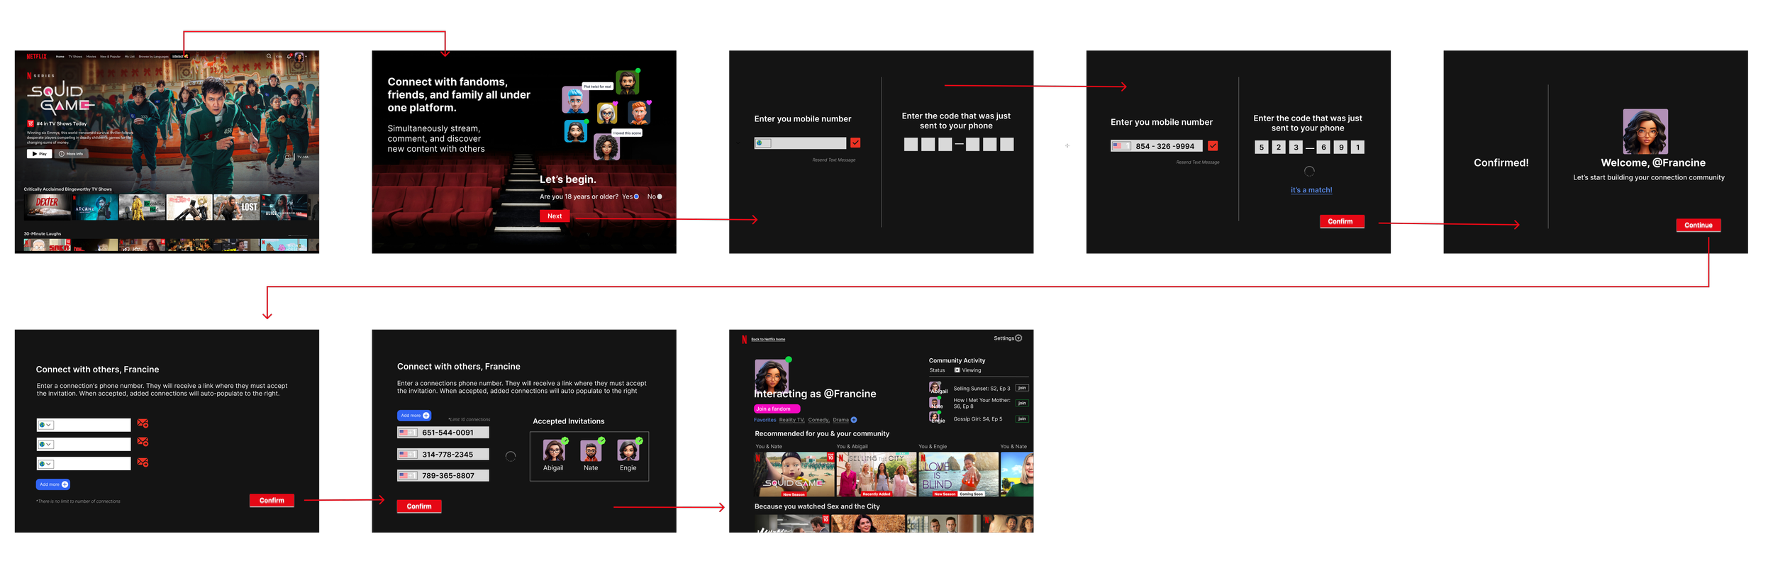Click Confirm on empty connections screen

click(272, 501)
